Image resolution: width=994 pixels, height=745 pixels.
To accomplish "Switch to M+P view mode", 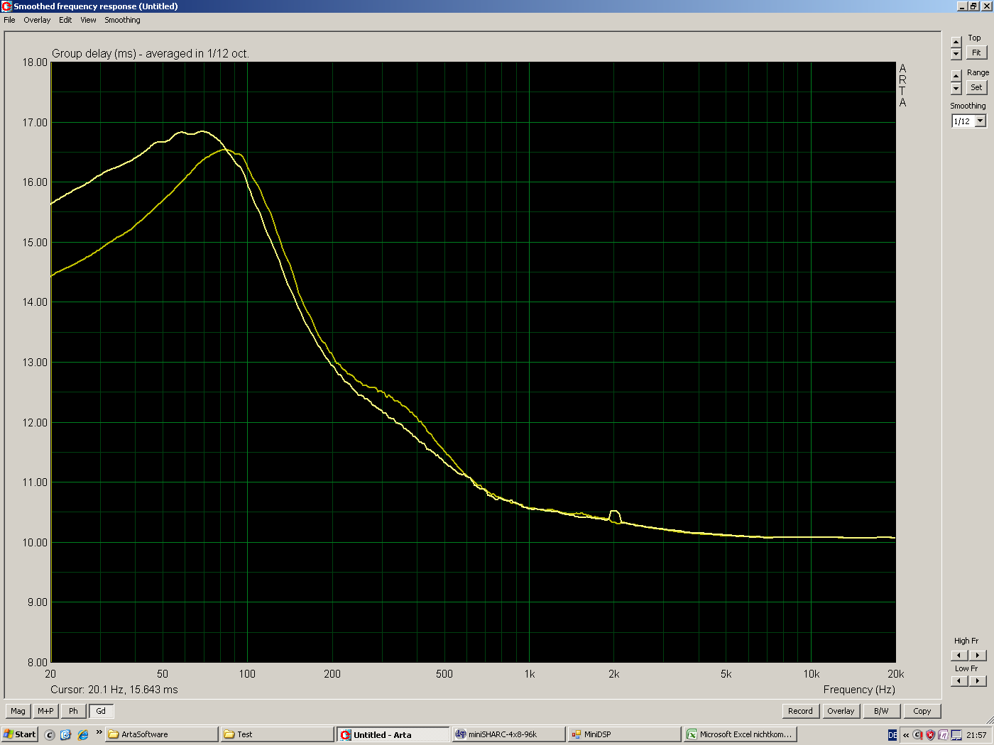I will (45, 711).
